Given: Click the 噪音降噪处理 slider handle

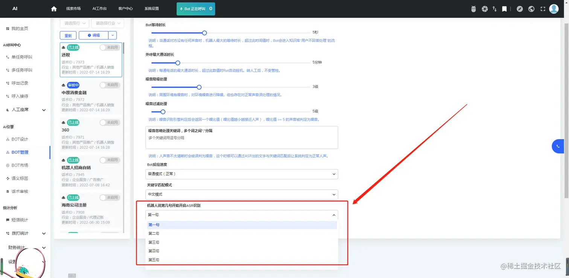Looking at the screenshot, I should (x=199, y=87).
